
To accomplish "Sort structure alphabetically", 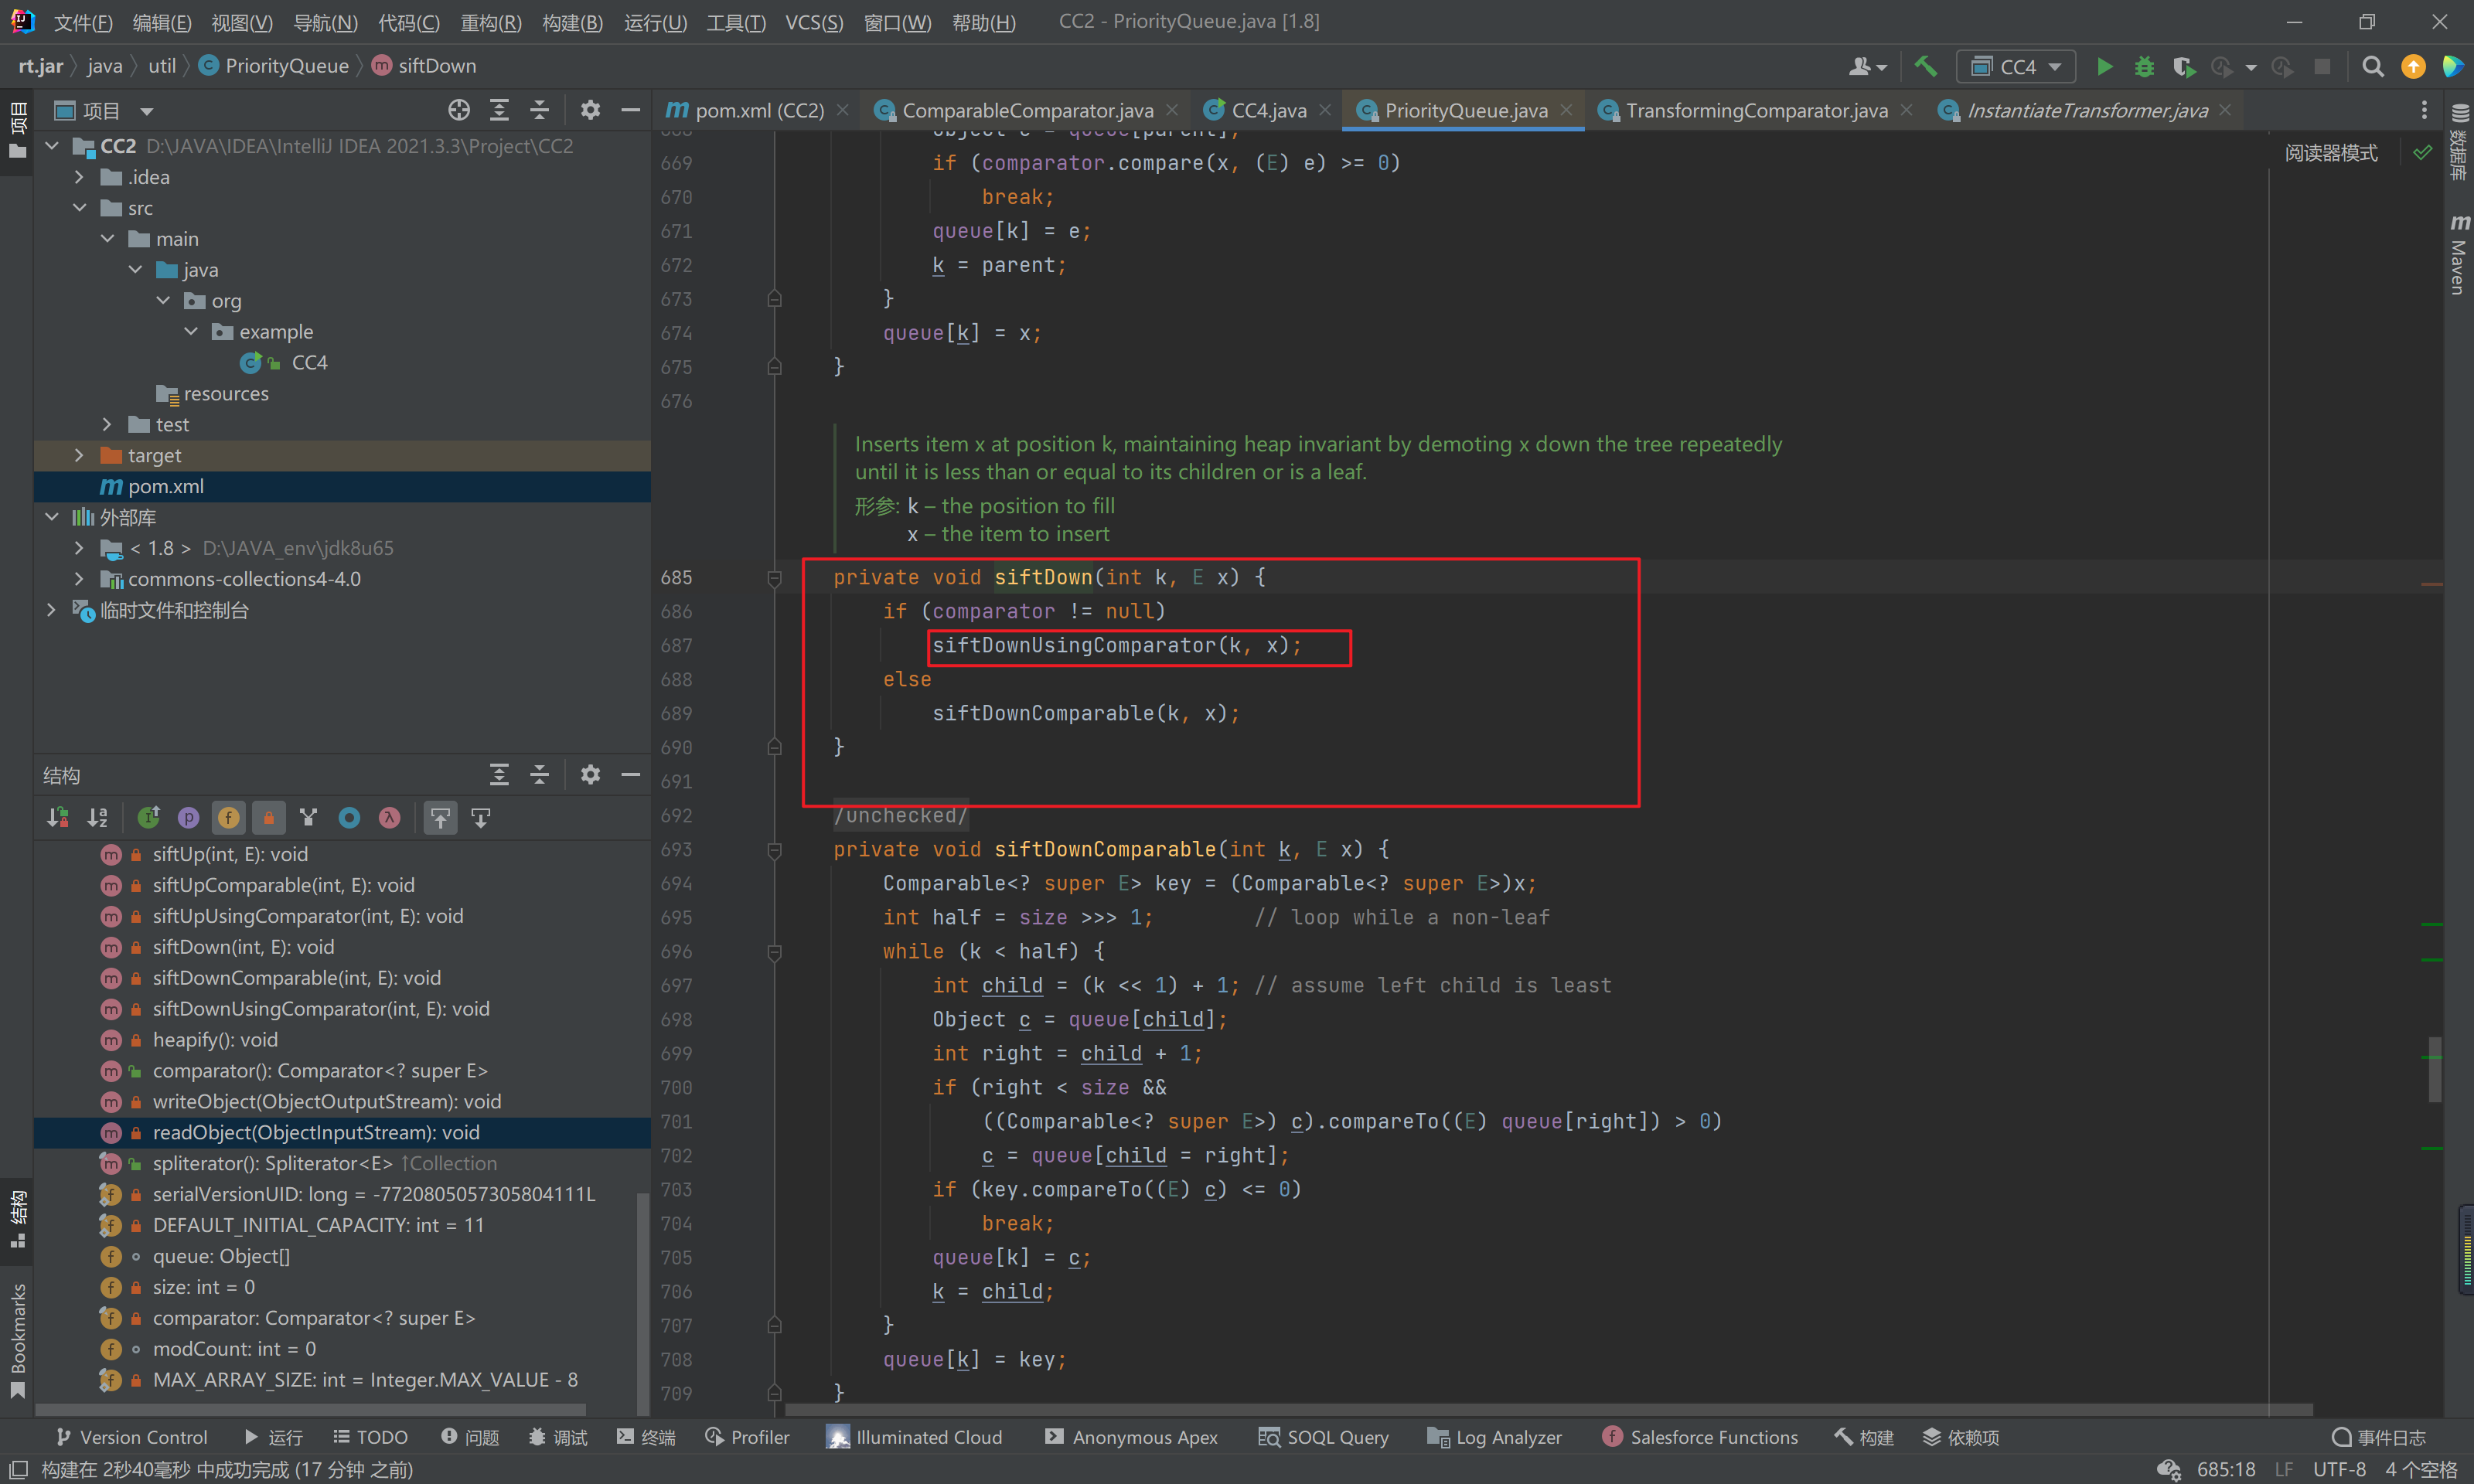I will 97,818.
